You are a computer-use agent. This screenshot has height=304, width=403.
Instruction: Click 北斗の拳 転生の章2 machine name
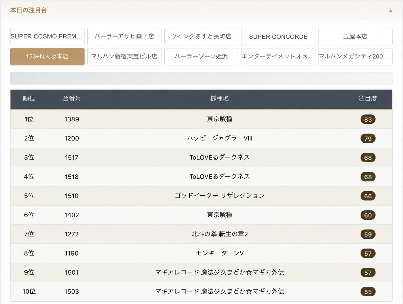(x=219, y=234)
